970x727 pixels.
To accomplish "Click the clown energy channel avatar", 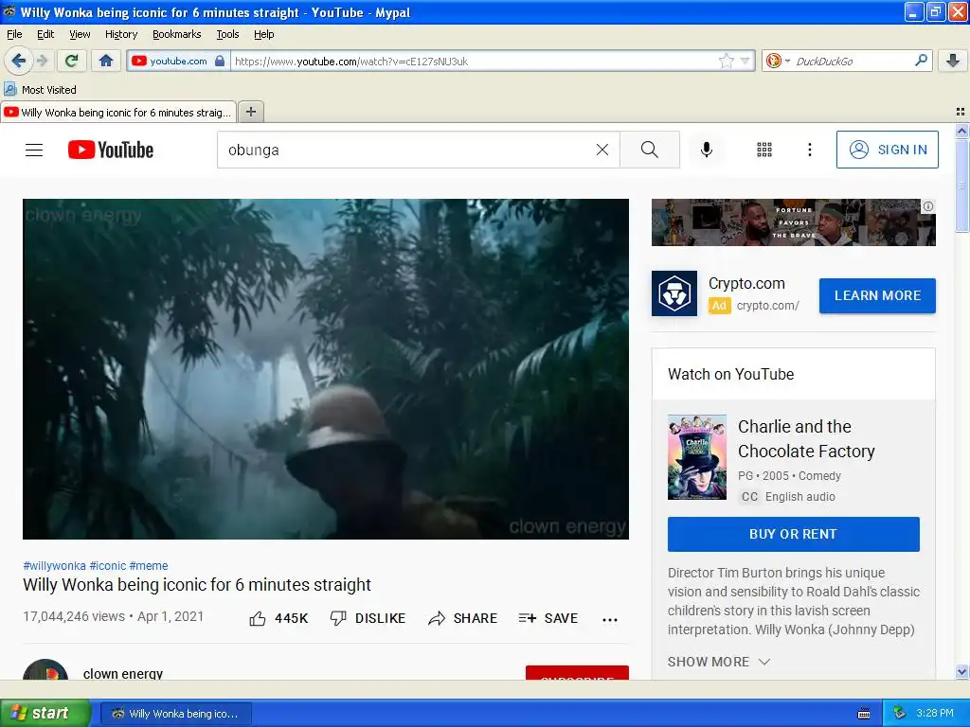I will click(x=45, y=669).
